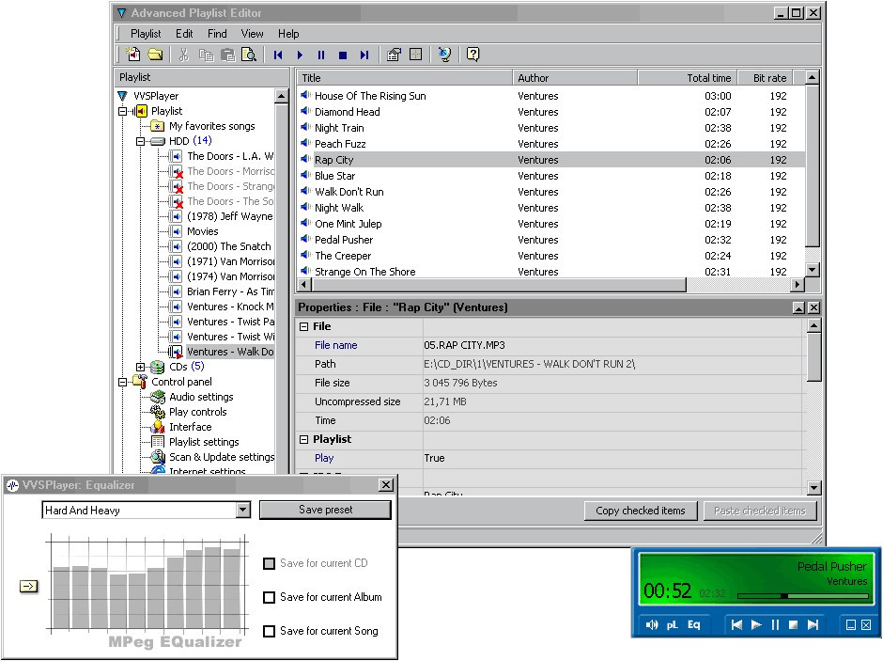
Task: Open the View menu
Action: pyautogui.click(x=252, y=34)
